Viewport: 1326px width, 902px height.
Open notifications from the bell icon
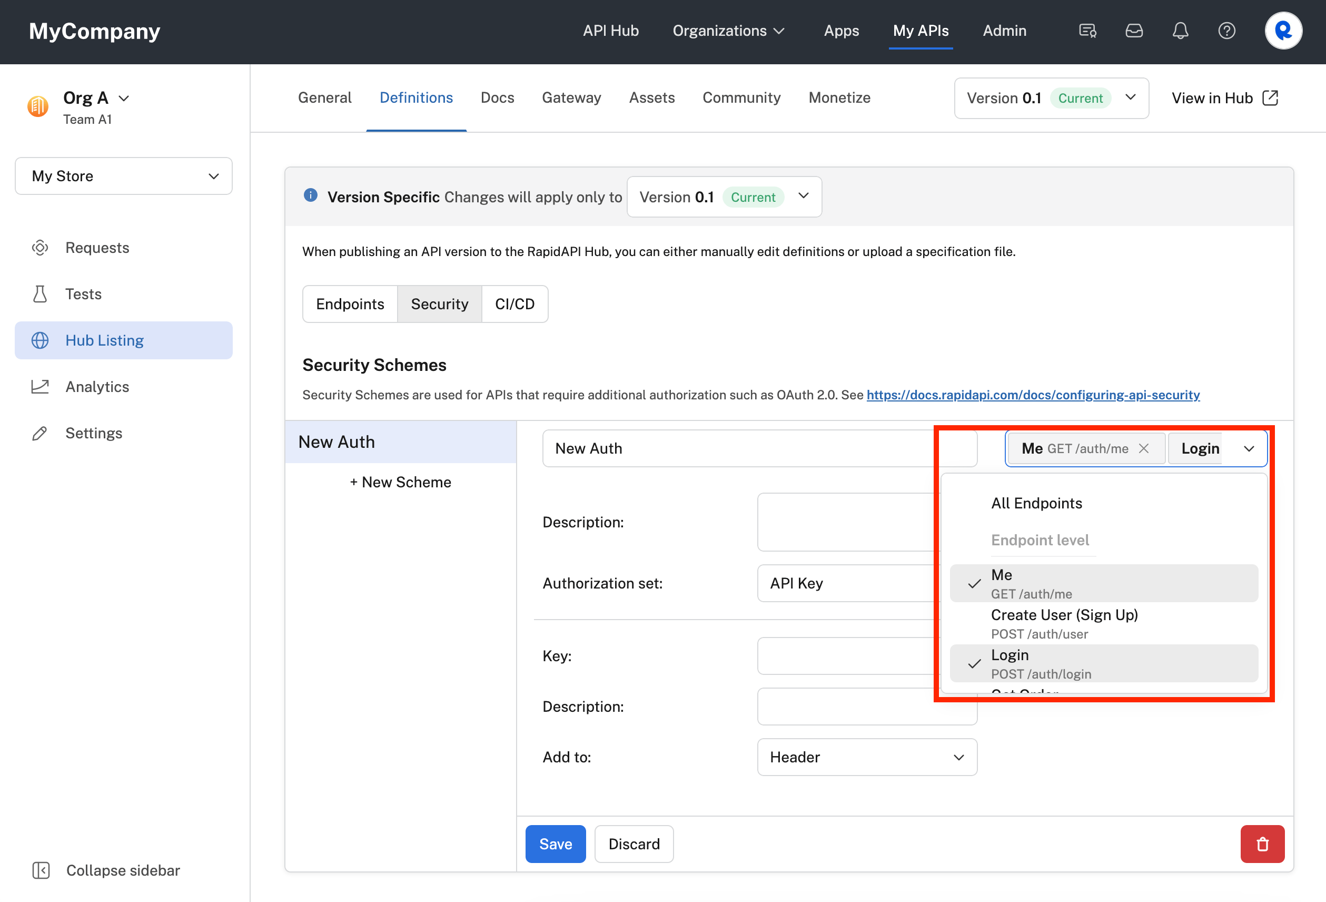(x=1181, y=31)
